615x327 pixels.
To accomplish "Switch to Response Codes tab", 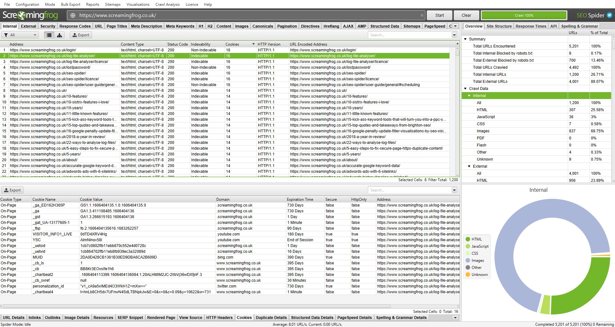I will click(75, 26).
